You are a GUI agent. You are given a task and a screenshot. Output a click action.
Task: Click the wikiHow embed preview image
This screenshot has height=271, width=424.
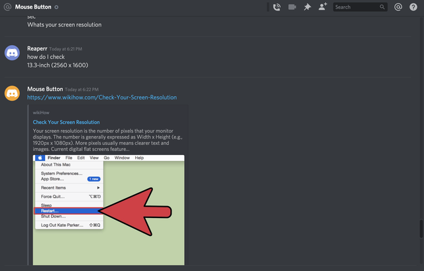click(109, 210)
